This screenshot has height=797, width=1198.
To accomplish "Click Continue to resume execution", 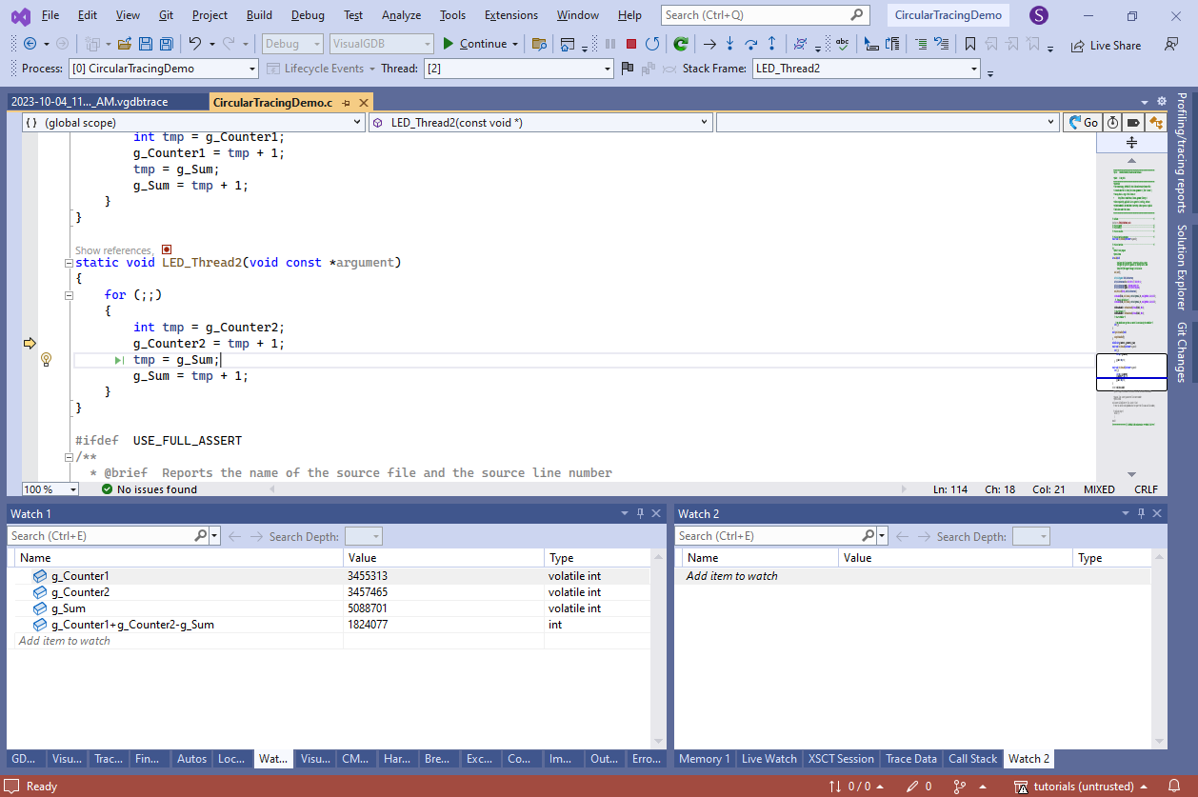I will [474, 44].
